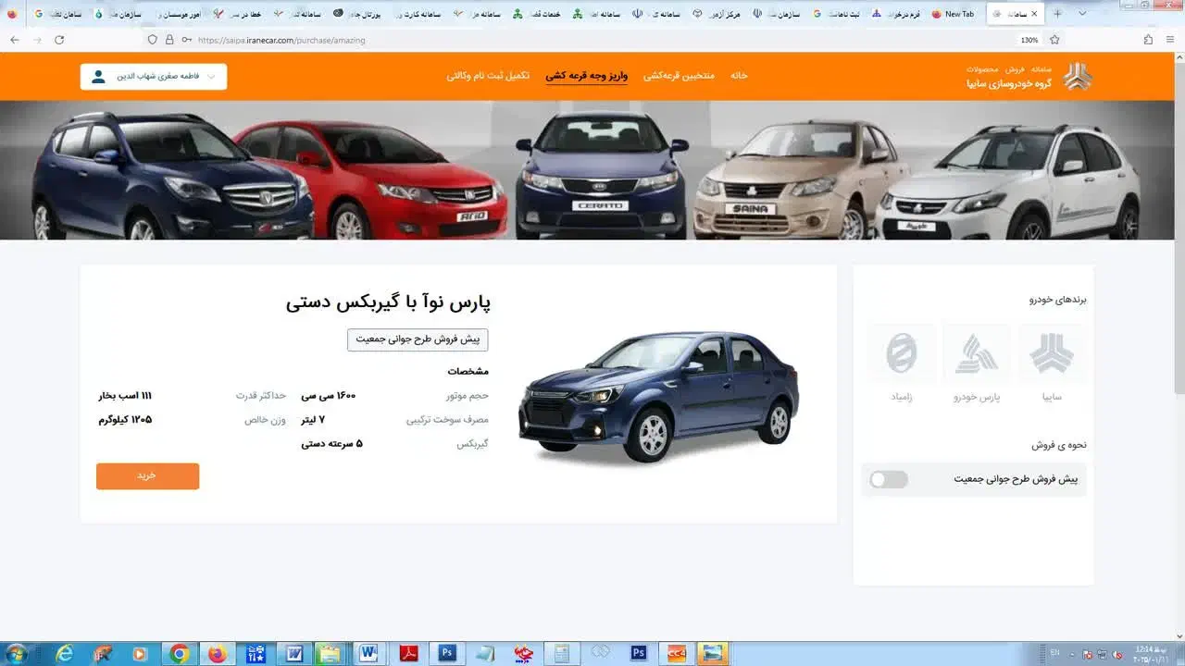
Task: Open the browser tab list dropdown arrow
Action: click(1080, 14)
